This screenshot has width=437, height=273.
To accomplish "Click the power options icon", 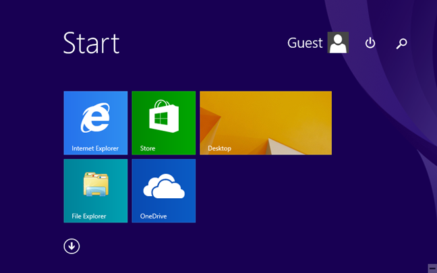I will click(x=370, y=43).
